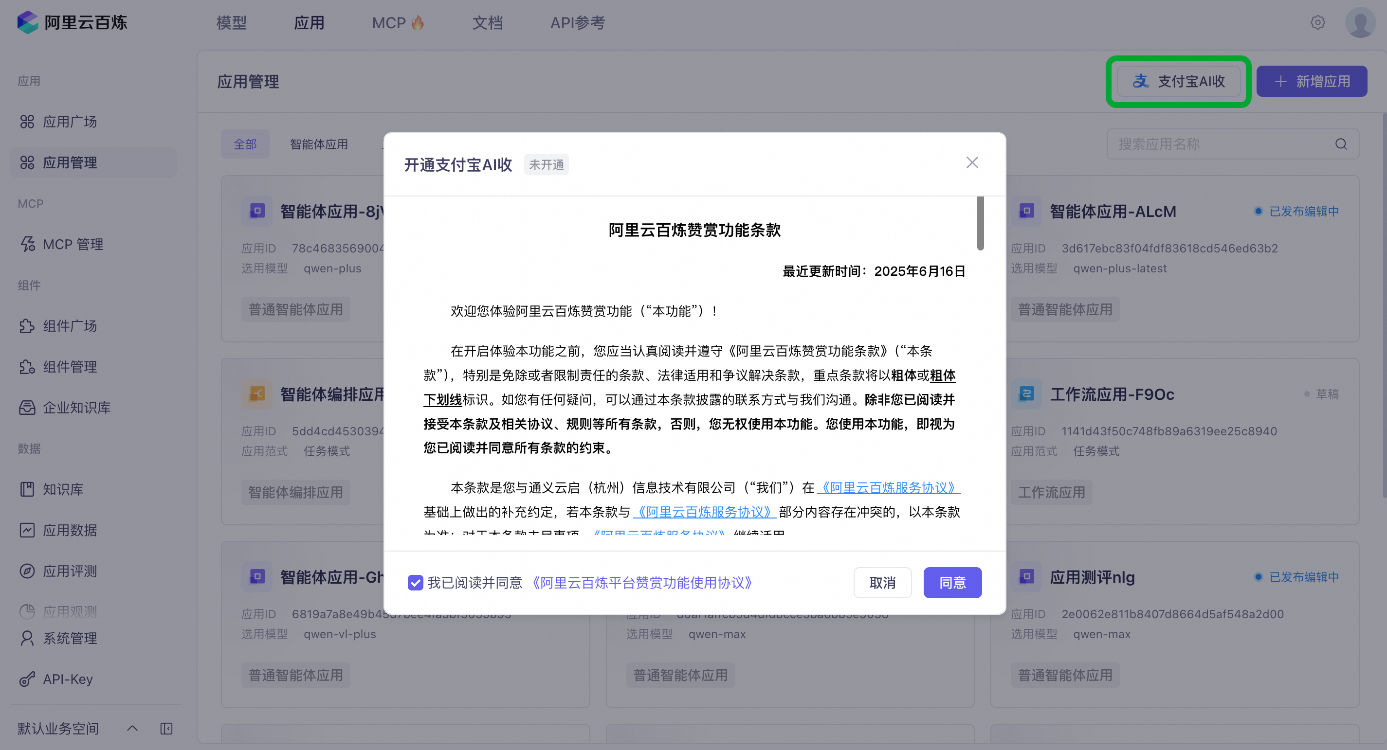Image resolution: width=1387 pixels, height=750 pixels.
Task: Click the 工作流应用-F9Oc app icon
Action: (1026, 394)
